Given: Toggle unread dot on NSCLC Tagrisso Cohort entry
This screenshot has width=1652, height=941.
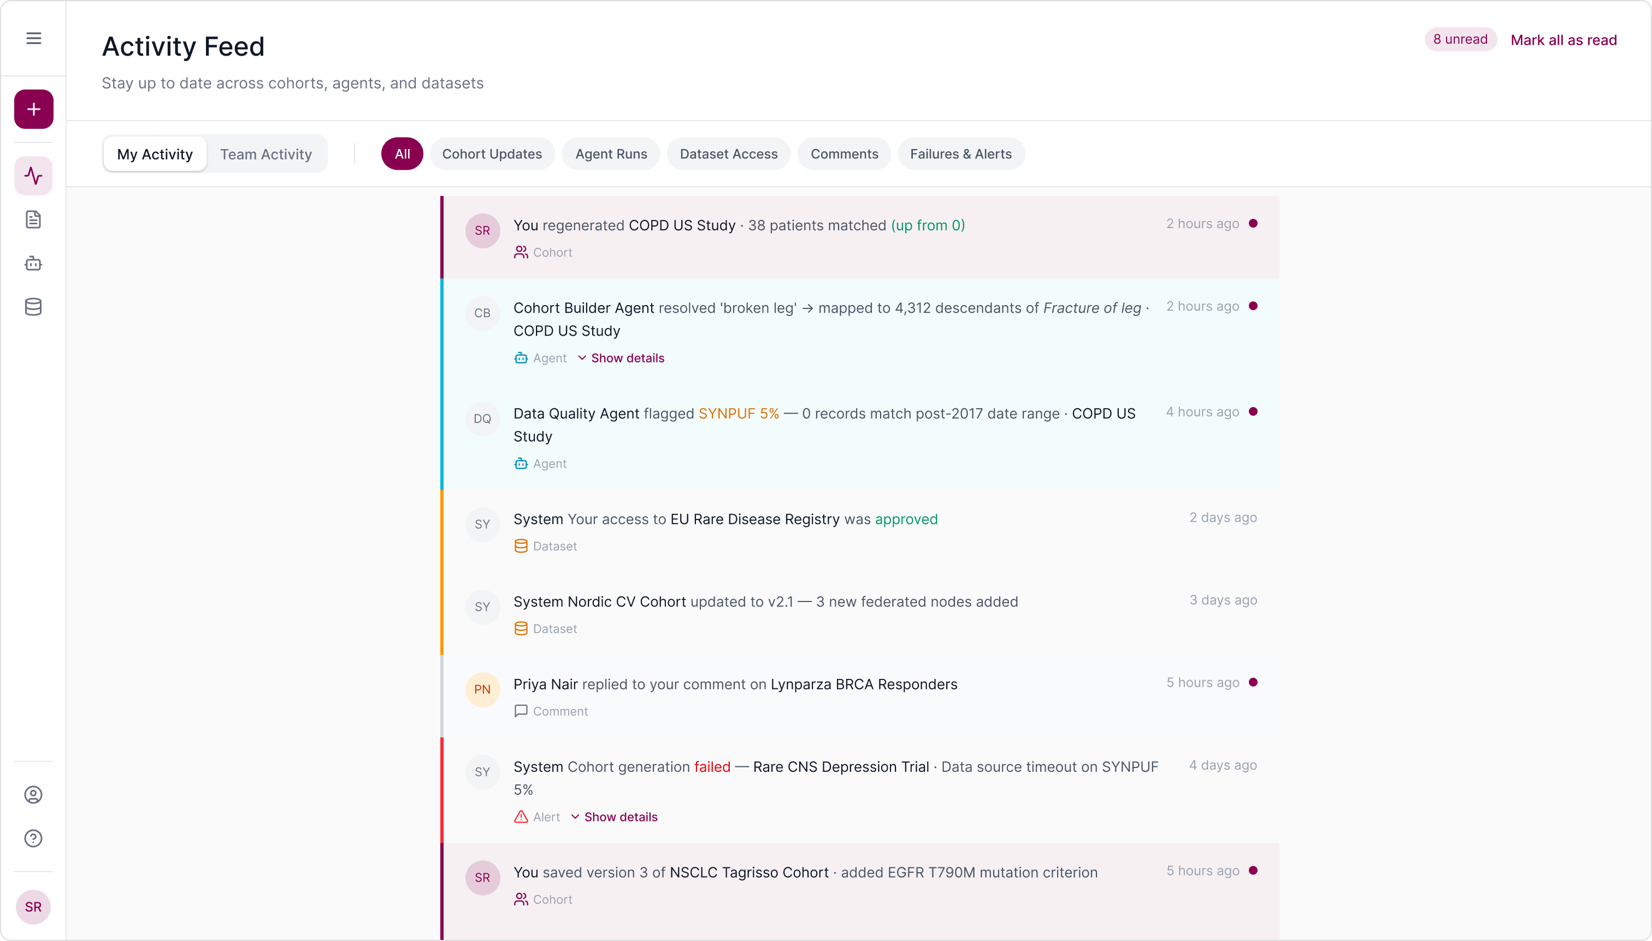Looking at the screenshot, I should point(1253,871).
